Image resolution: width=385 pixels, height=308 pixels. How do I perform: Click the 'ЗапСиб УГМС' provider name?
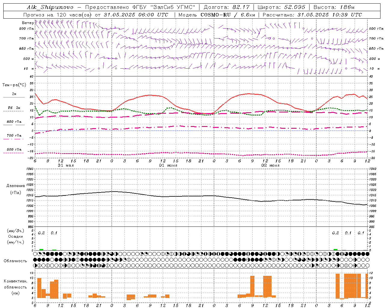point(172,7)
